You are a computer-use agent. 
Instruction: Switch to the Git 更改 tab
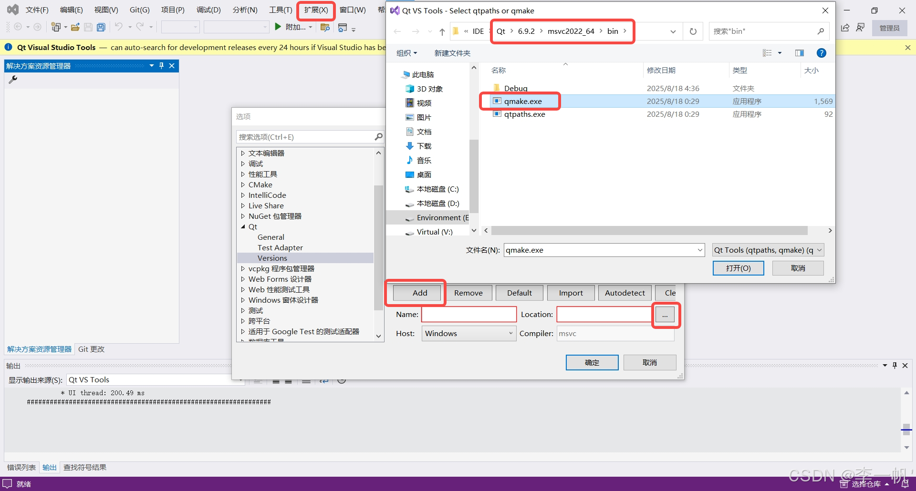pyautogui.click(x=91, y=349)
